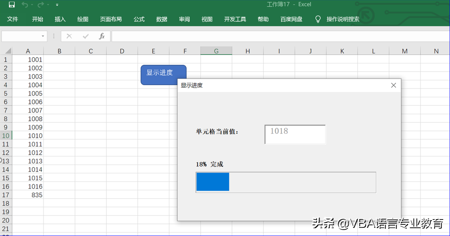
Task: Select cell containing 1011
Action: 28,144
